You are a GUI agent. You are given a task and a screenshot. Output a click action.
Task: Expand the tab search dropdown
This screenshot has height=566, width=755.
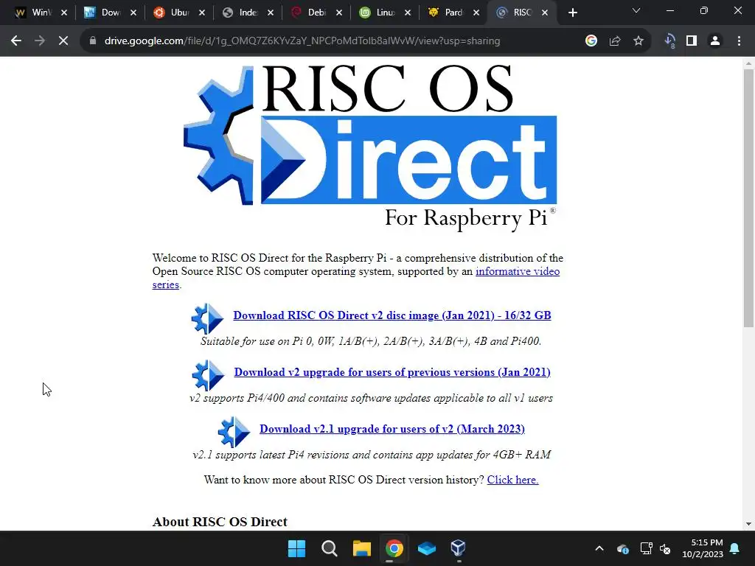pyautogui.click(x=636, y=10)
